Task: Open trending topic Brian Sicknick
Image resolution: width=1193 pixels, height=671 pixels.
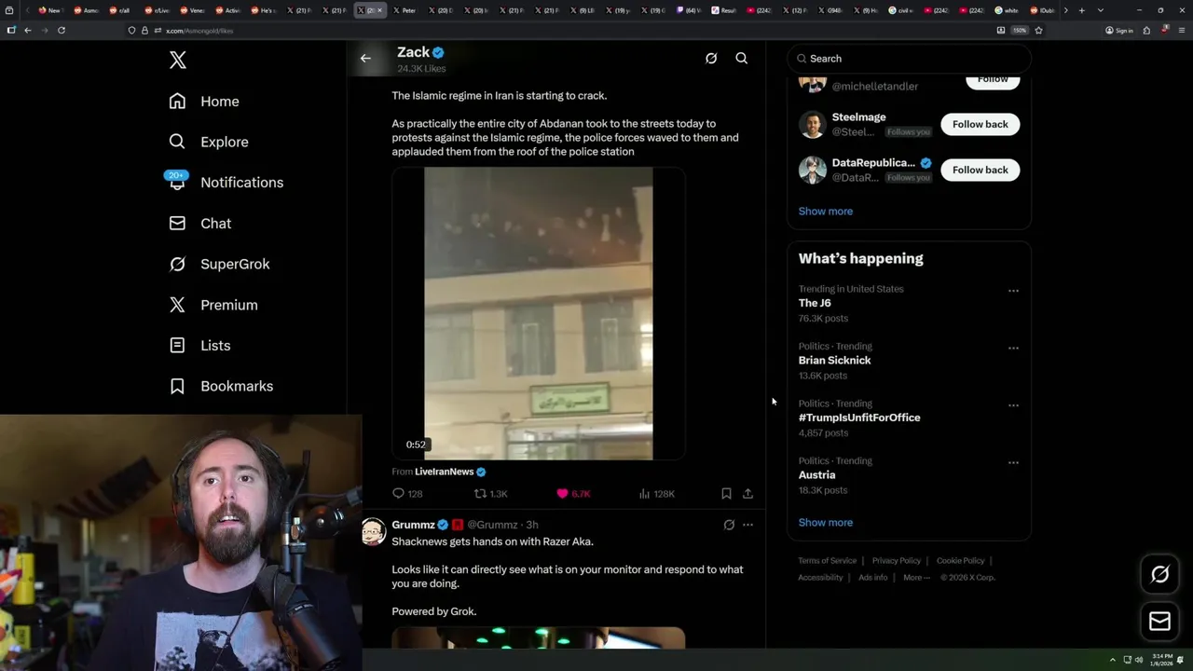Action: click(x=835, y=361)
